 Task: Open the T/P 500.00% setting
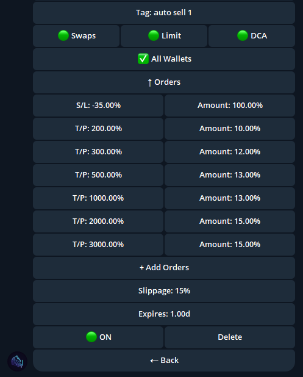(x=98, y=175)
